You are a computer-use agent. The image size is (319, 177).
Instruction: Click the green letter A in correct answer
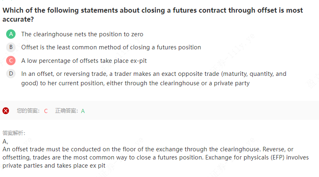point(83,111)
